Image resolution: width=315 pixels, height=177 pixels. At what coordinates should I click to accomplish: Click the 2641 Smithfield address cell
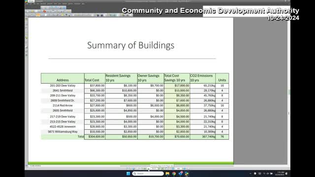(63, 90)
